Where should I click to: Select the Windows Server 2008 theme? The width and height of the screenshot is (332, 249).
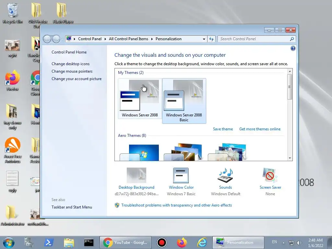[x=140, y=99]
